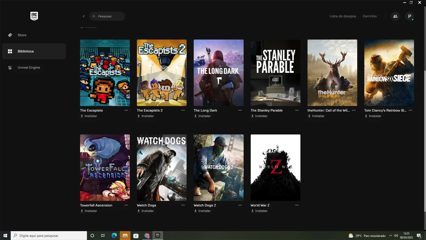Open options menu for theHunter
Image resolution: width=426 pixels, height=240 pixels.
click(x=354, y=110)
